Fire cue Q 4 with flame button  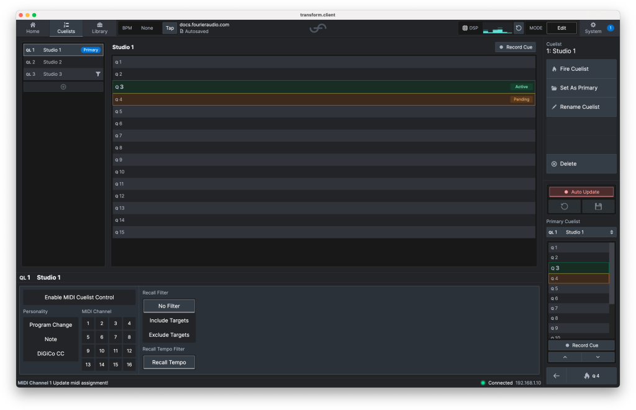[591, 376]
